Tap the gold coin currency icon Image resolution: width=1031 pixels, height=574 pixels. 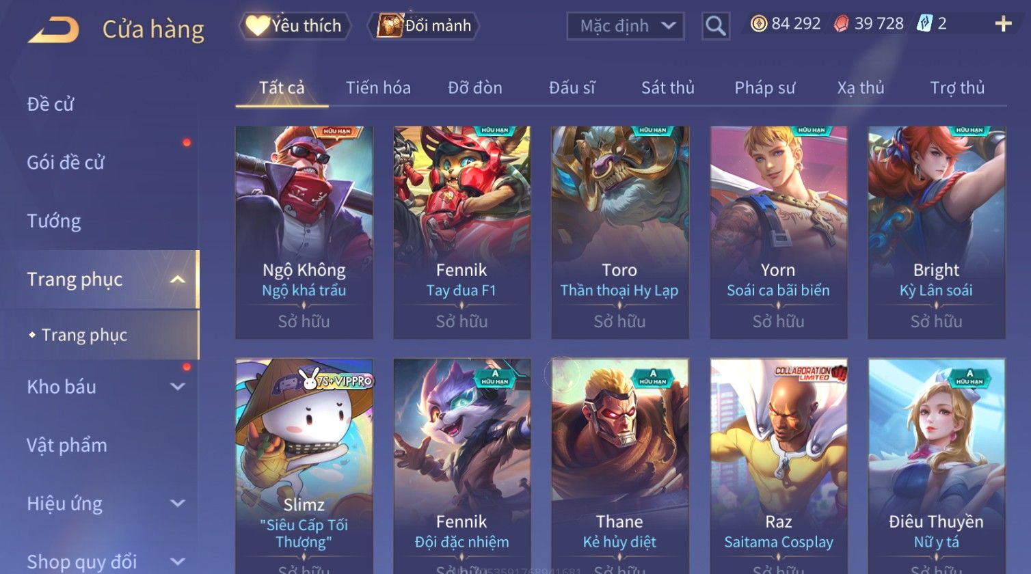point(758,25)
